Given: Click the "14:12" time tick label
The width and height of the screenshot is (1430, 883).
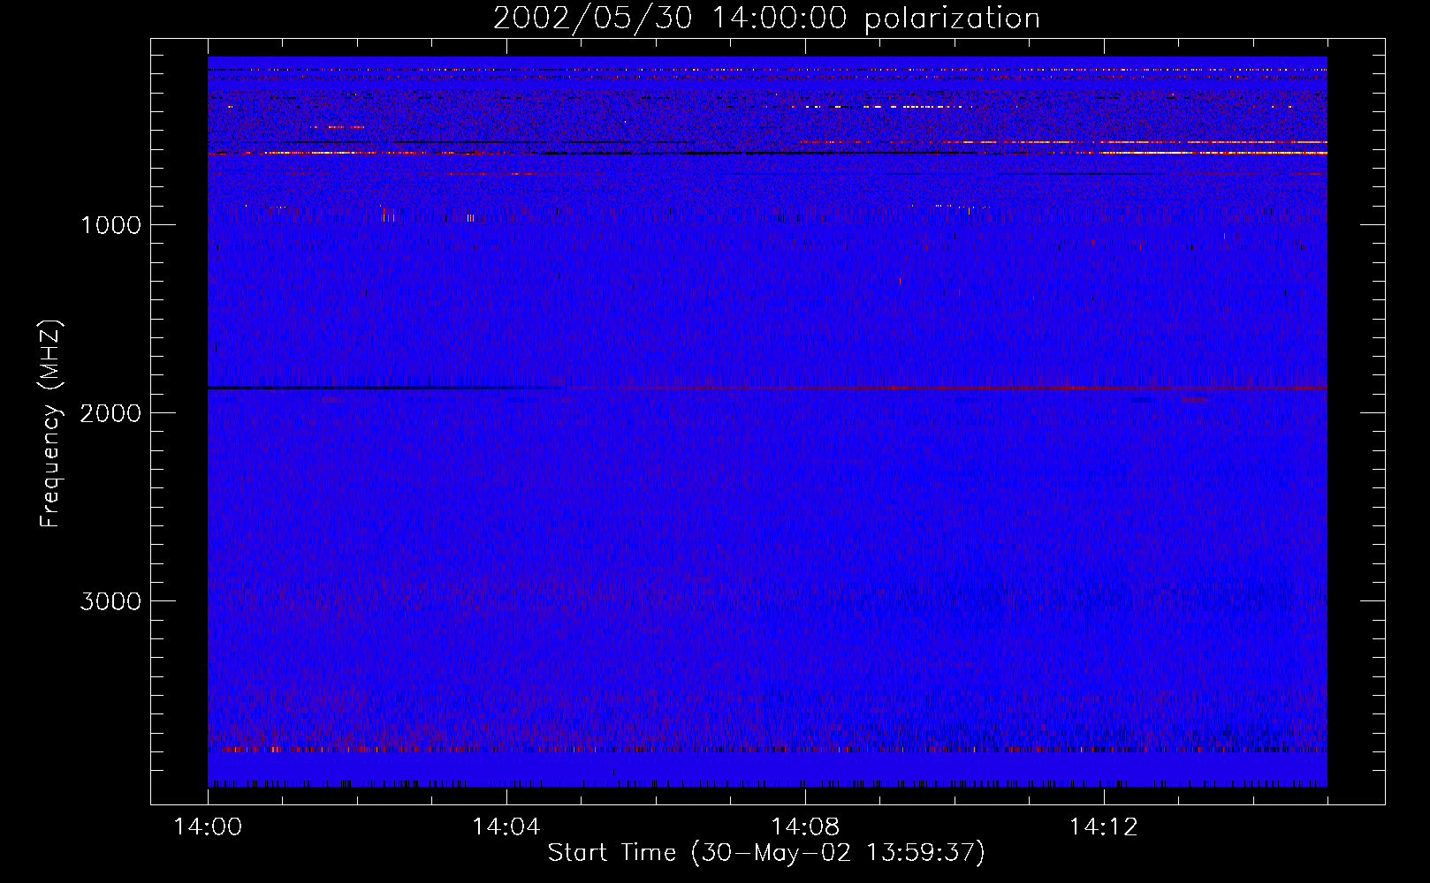Looking at the screenshot, I should pos(1103,827).
